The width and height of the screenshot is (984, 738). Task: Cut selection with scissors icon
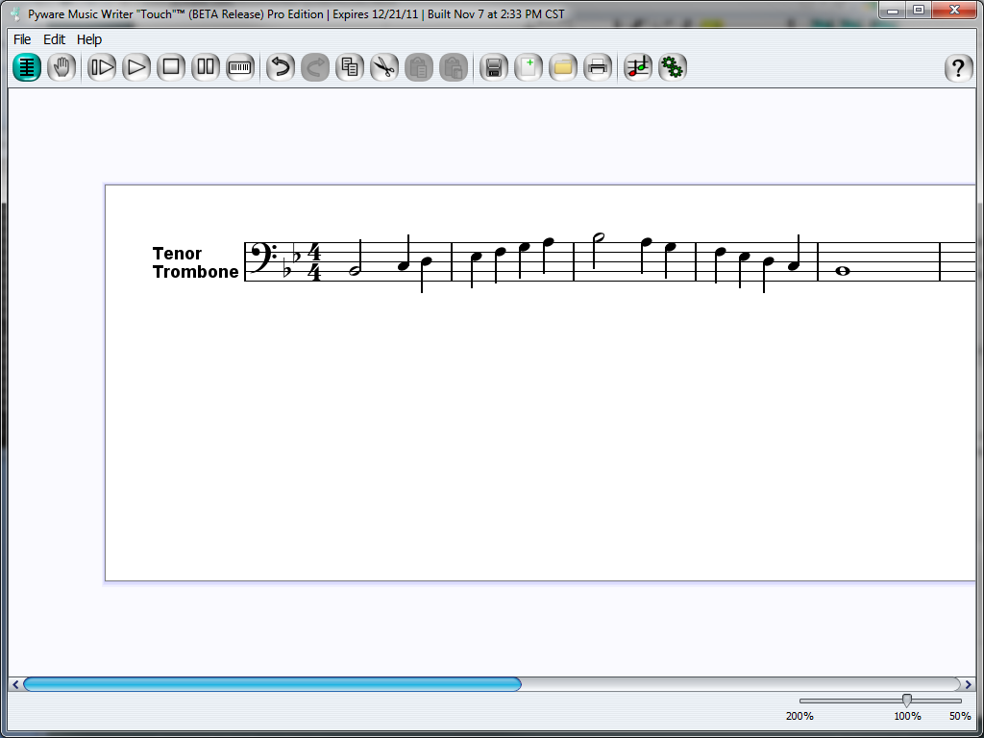click(x=384, y=67)
